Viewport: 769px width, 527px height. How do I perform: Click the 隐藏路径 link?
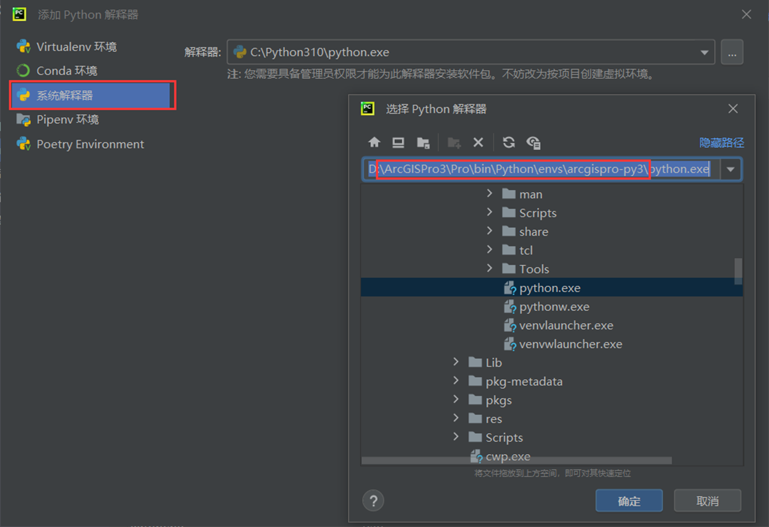[x=721, y=142]
